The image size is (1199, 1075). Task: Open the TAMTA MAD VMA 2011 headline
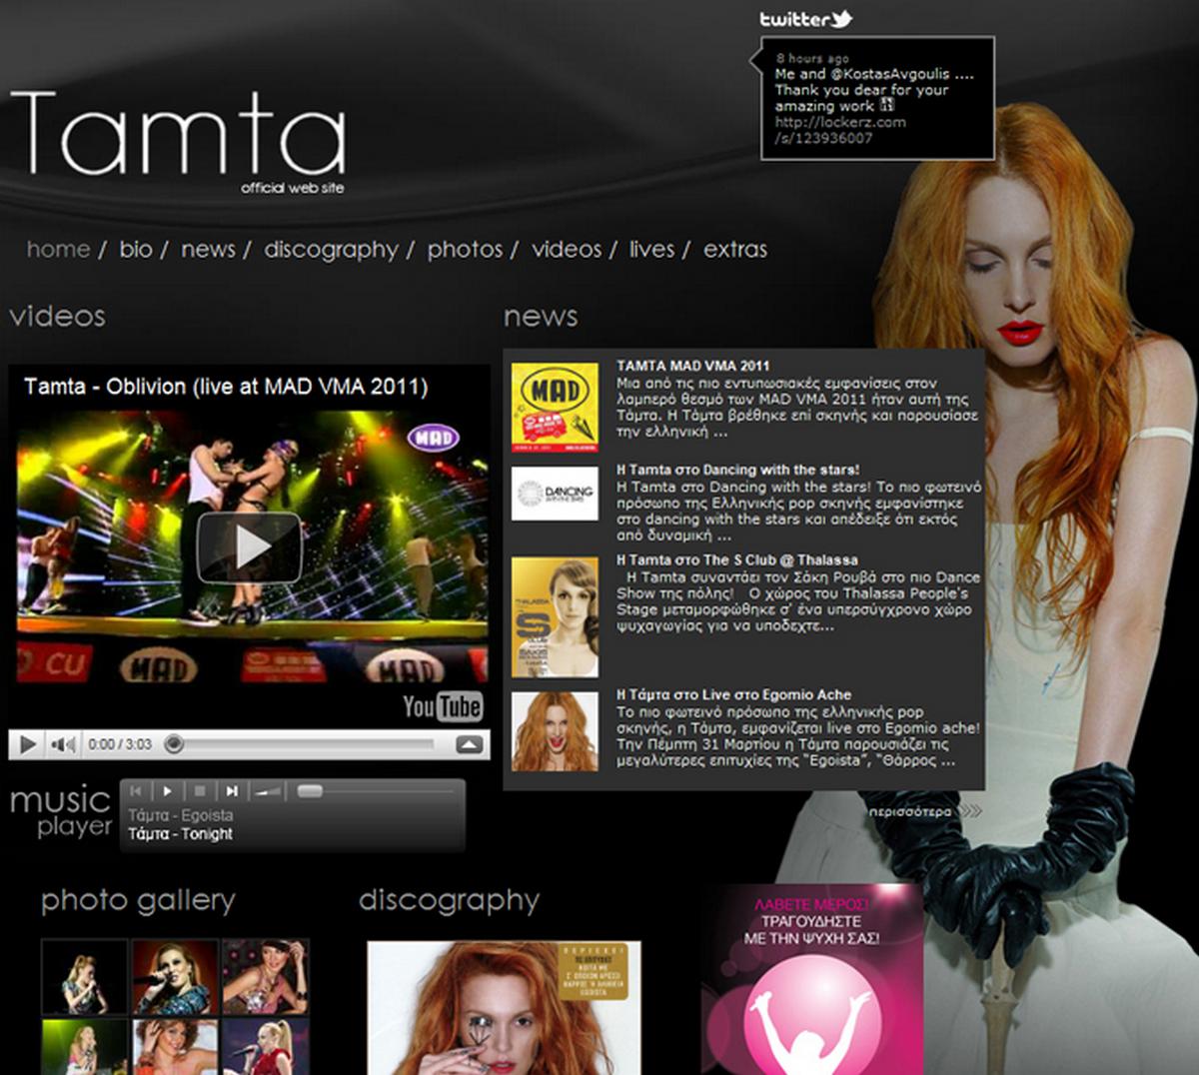coord(693,366)
